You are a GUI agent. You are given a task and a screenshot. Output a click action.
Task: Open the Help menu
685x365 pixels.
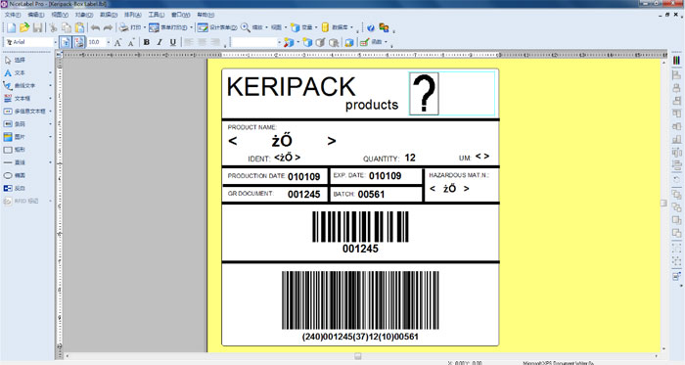click(x=205, y=15)
